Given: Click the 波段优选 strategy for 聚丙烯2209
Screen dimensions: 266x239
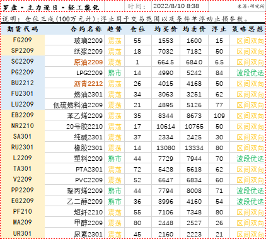Looking at the screenshot, I should click(x=250, y=191).
